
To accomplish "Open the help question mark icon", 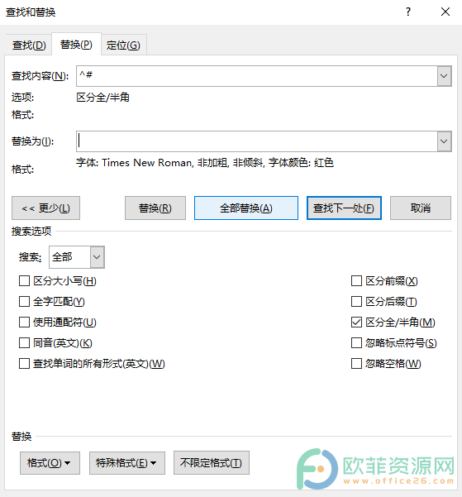I will [408, 12].
